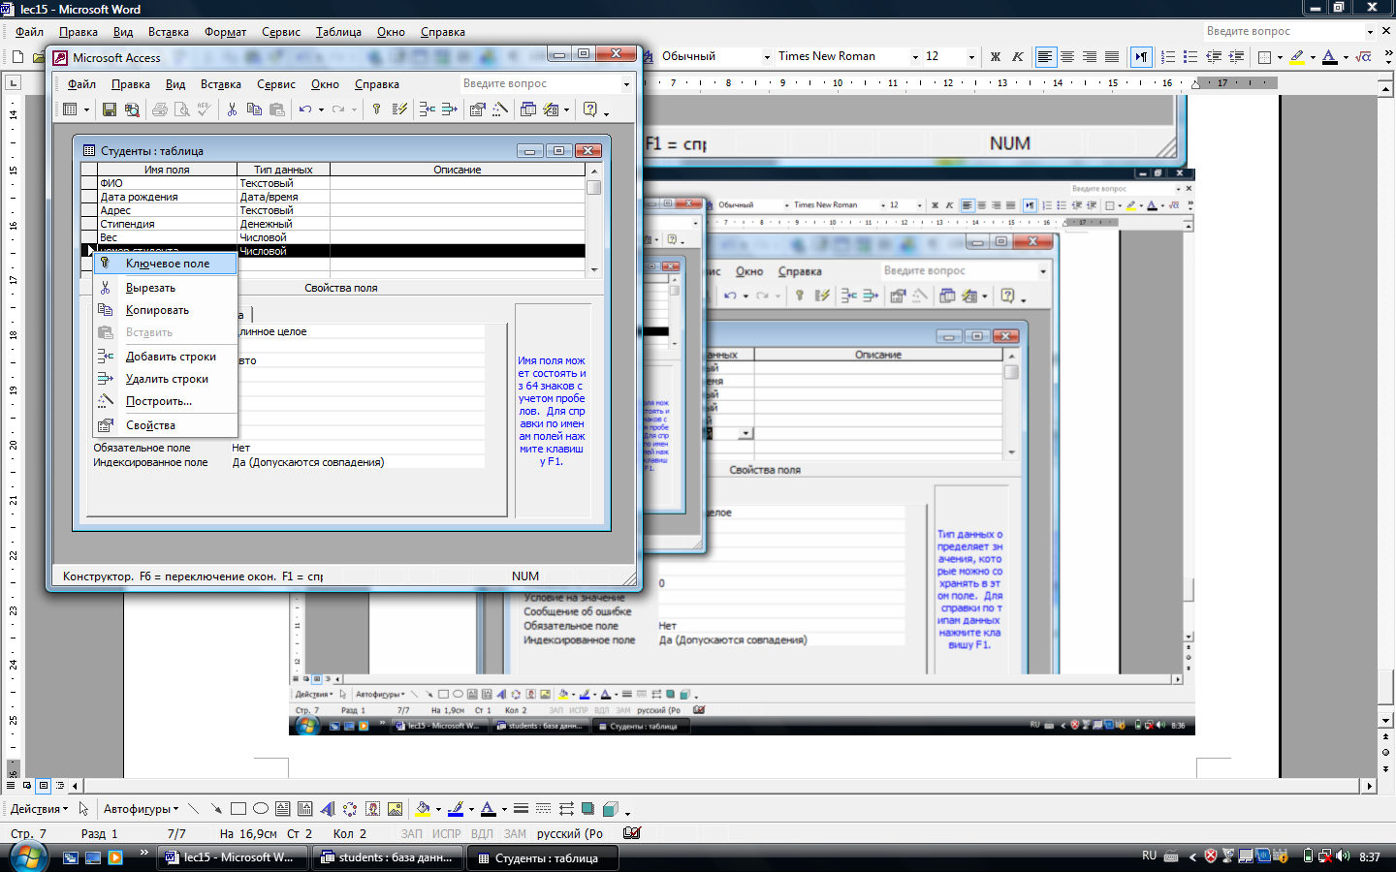Image resolution: width=1396 pixels, height=872 pixels.
Task: Click Word highlight marker color button
Action: [x=1297, y=57]
